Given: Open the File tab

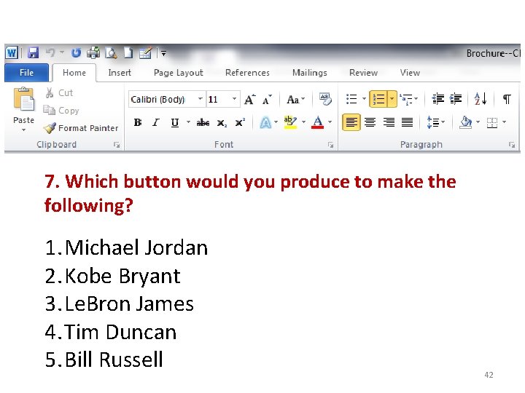Looking at the screenshot, I should click(26, 73).
